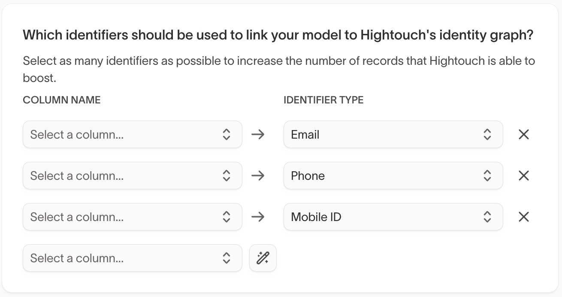The width and height of the screenshot is (562, 297).
Task: Click the chevrons in the Mobile ID selector
Action: [x=487, y=217]
